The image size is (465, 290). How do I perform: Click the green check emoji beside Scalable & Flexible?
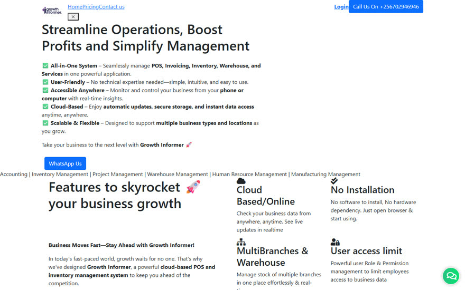(x=45, y=123)
